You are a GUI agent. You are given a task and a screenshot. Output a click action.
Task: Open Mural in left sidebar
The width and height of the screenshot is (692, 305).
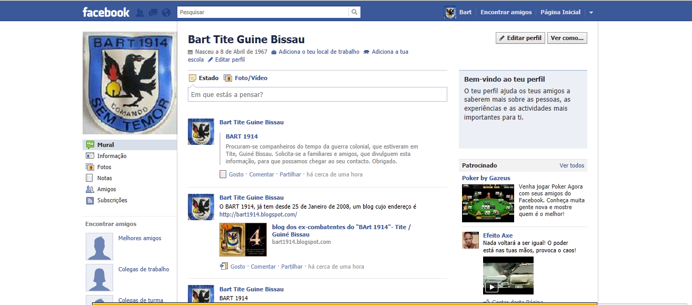(x=130, y=145)
